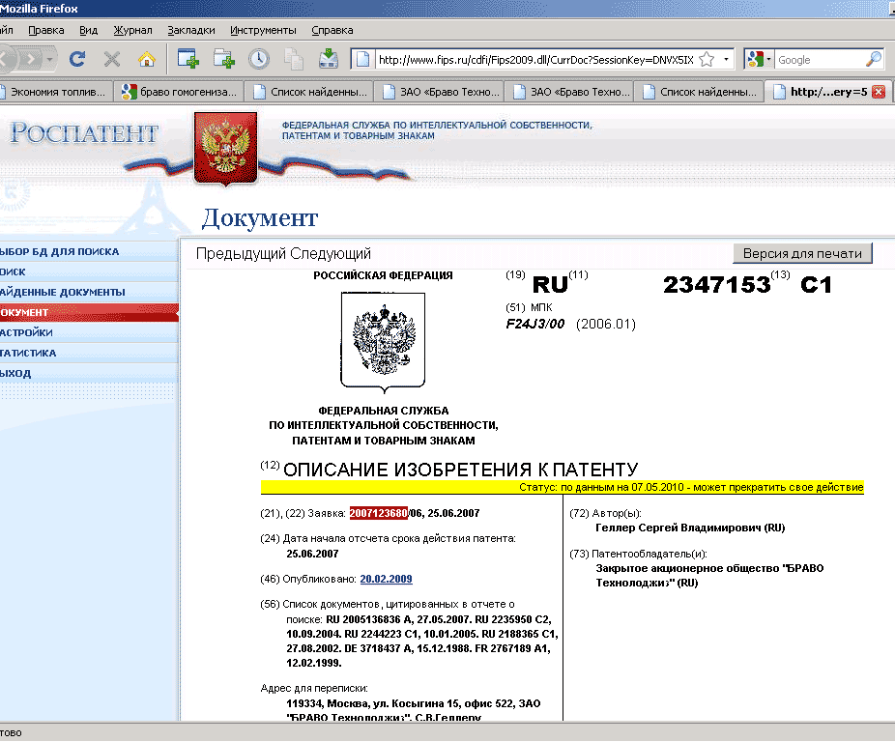The image size is (895, 742).
Task: Navigate forward with the arrow button
Action: pyautogui.click(x=31, y=59)
